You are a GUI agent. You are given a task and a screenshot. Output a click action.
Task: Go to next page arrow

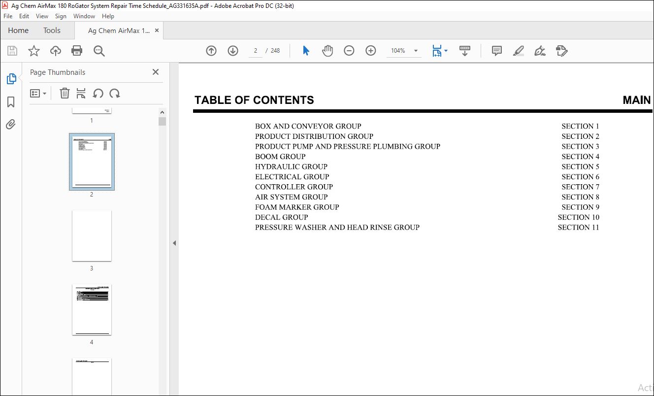point(233,51)
